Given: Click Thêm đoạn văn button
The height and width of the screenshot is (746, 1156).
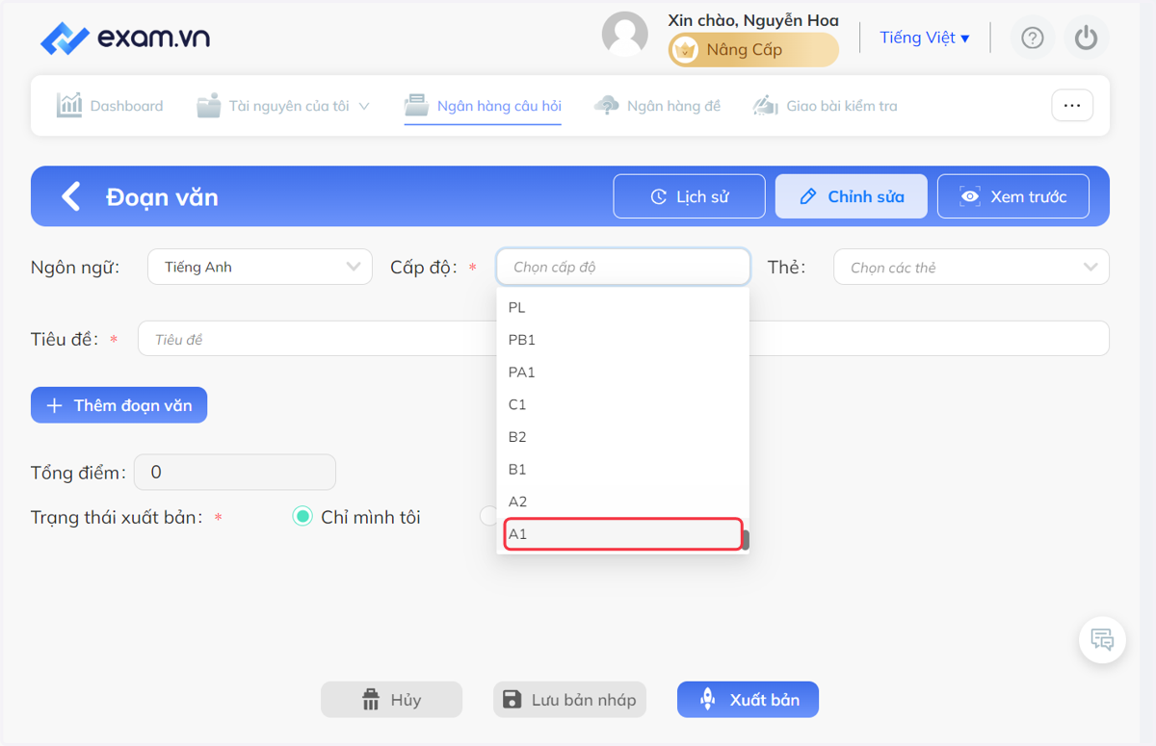Looking at the screenshot, I should (x=118, y=405).
